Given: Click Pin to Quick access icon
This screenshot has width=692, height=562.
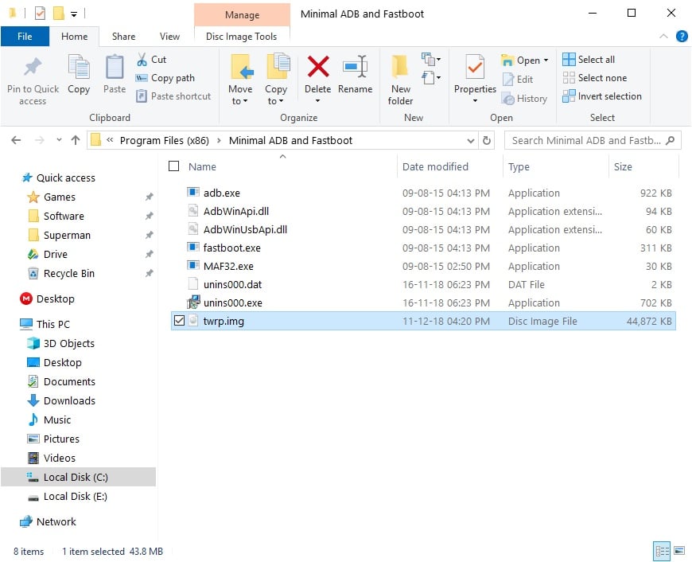Looking at the screenshot, I should 33,67.
